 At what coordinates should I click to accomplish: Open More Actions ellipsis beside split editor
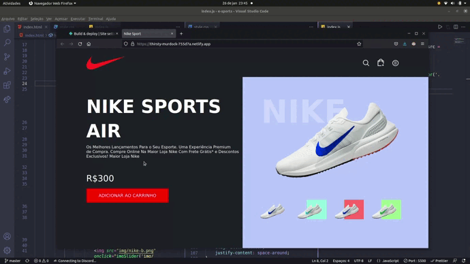(463, 27)
